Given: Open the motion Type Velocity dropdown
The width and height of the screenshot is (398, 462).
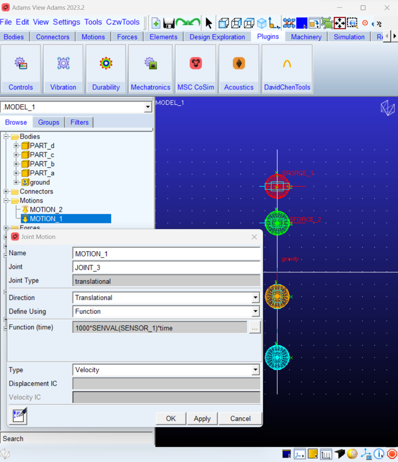Looking at the screenshot, I should (255, 370).
